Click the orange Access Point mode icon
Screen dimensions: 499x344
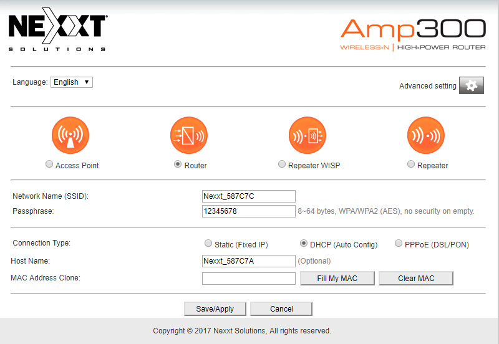[x=70, y=135]
